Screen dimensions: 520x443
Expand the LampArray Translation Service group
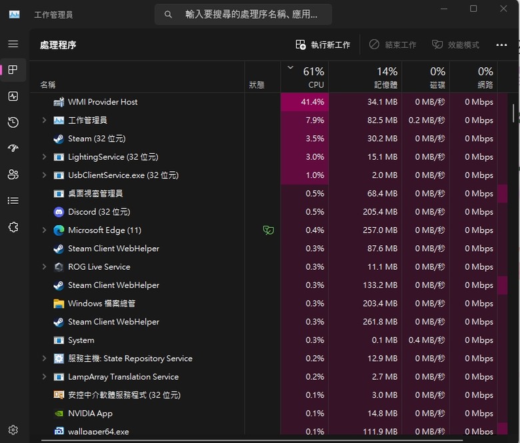(44, 377)
